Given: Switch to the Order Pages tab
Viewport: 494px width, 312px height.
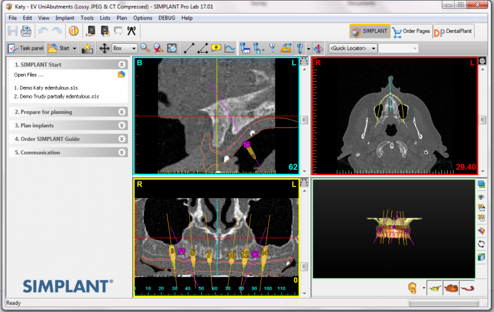Looking at the screenshot, I should click(411, 31).
